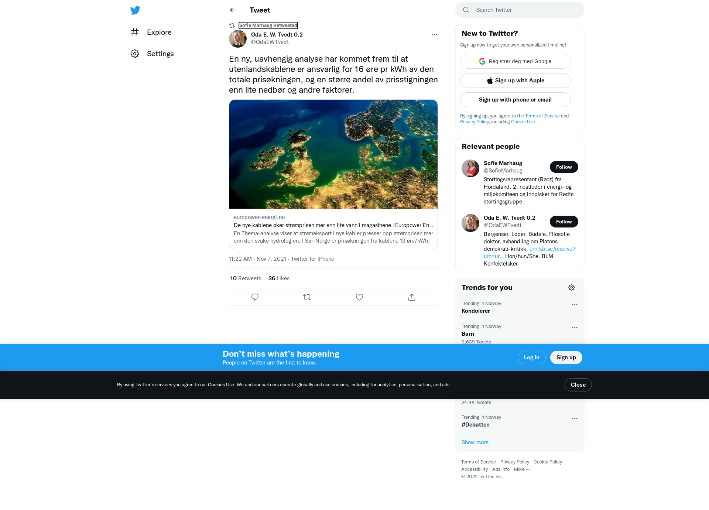Viewport: 709px width, 510px height.
Task: Click the retweet icon under the tweet
Action: tap(307, 297)
